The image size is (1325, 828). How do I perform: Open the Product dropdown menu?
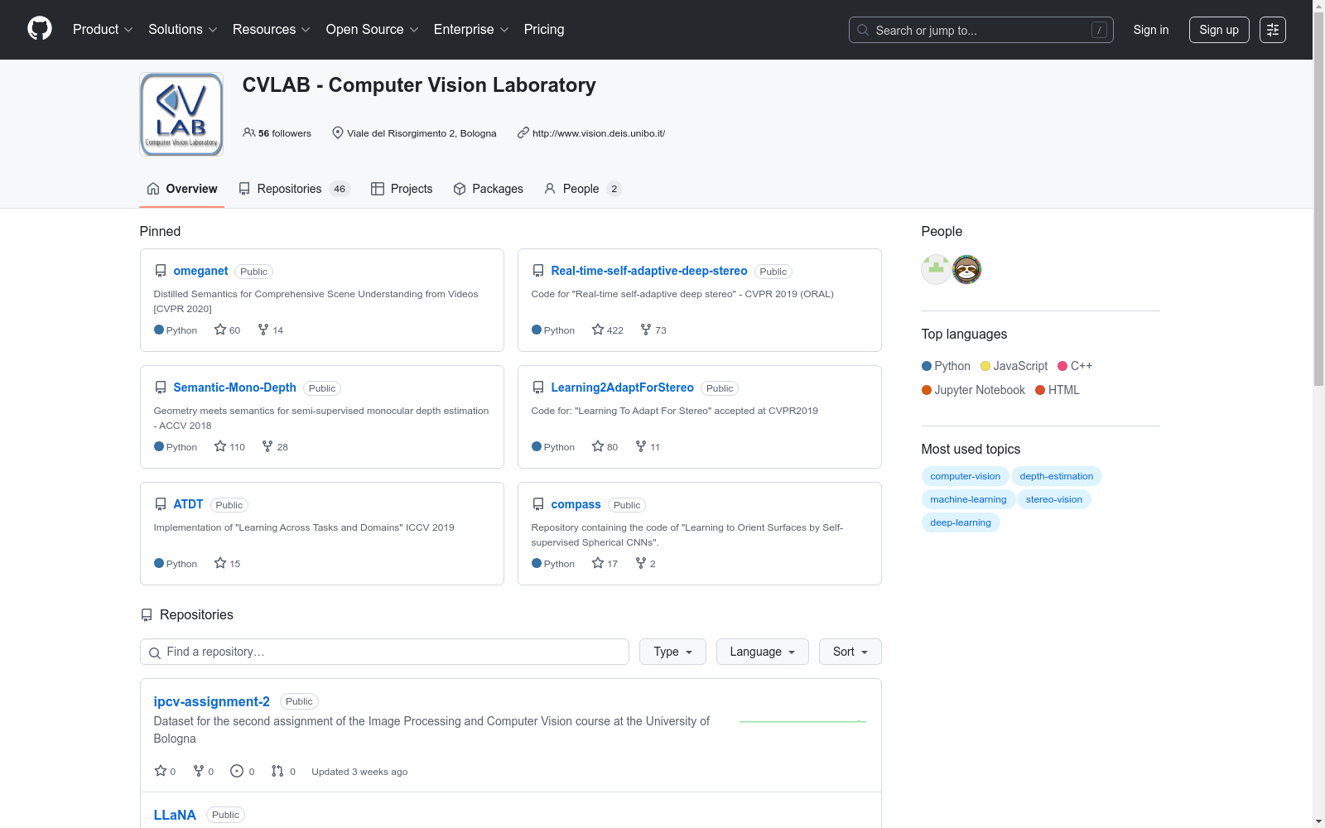click(x=103, y=30)
